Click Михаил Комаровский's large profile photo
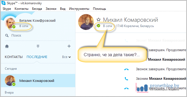 86,22
